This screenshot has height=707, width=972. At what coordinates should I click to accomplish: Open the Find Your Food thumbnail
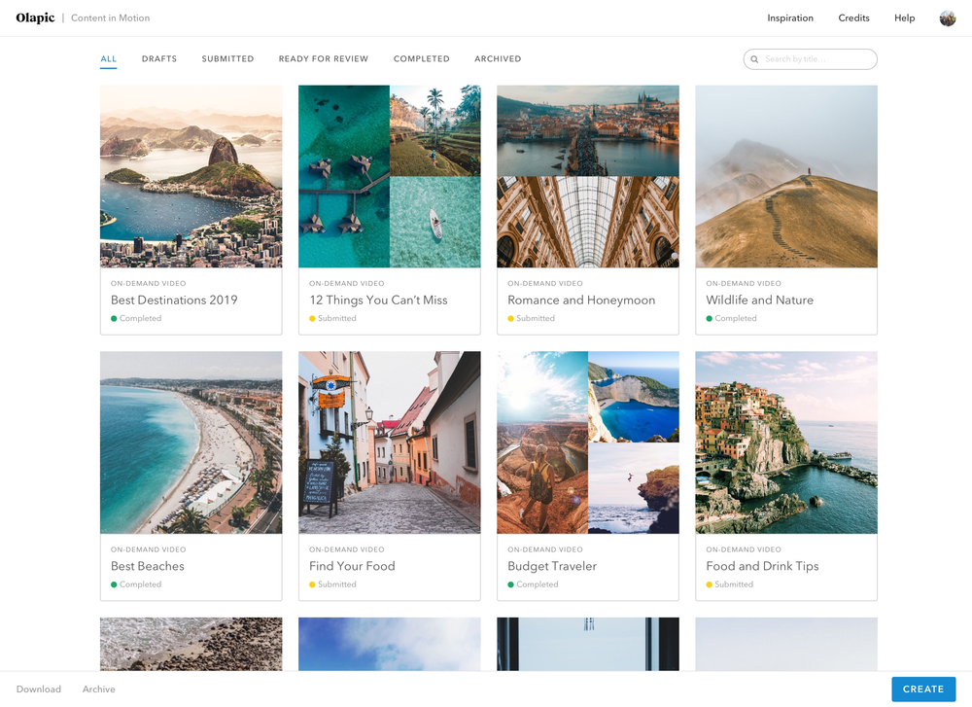click(x=390, y=442)
